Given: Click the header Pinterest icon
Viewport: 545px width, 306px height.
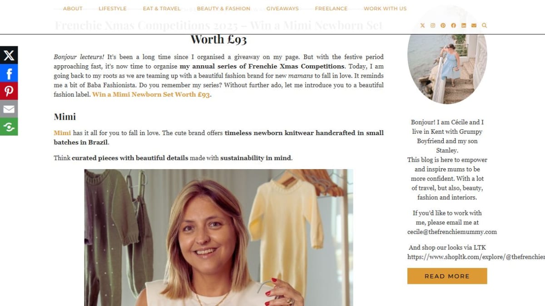Looking at the screenshot, I should [443, 25].
